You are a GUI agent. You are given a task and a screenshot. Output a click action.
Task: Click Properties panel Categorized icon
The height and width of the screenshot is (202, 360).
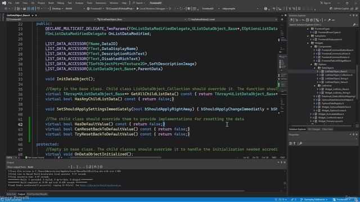click(x=291, y=144)
